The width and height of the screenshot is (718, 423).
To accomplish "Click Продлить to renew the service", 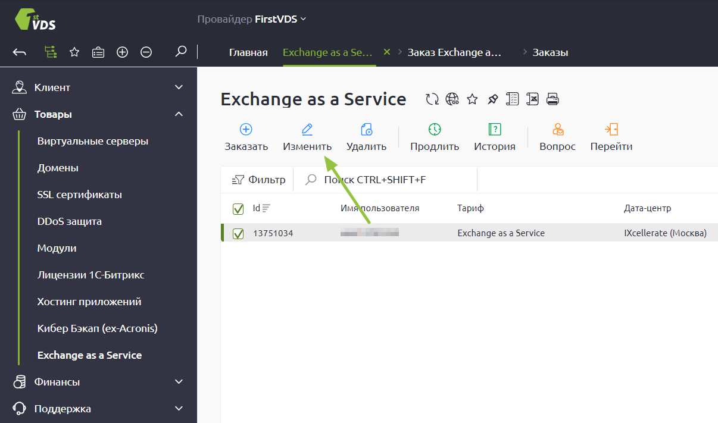I will [435, 137].
